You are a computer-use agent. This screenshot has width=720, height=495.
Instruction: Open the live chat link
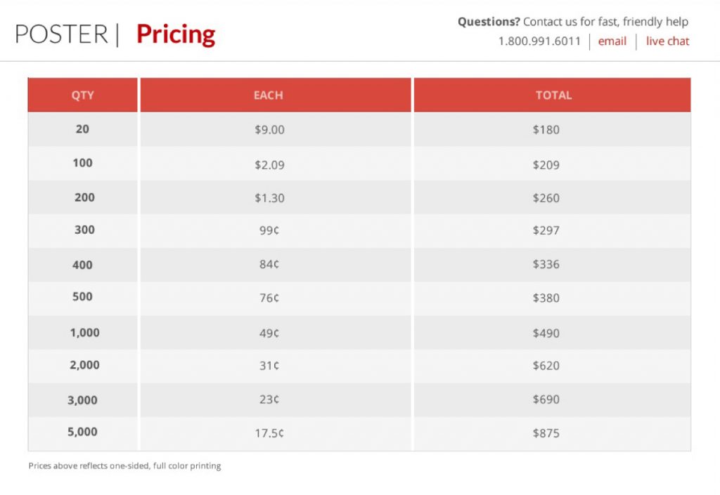[x=668, y=41]
